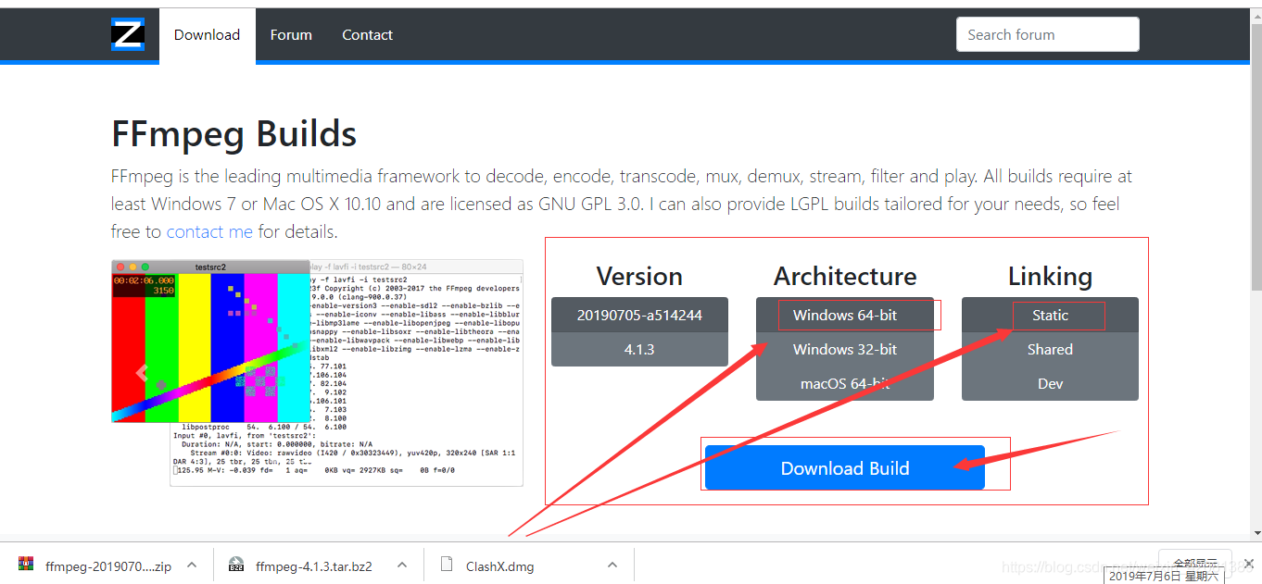Follow the contact me link

[209, 231]
